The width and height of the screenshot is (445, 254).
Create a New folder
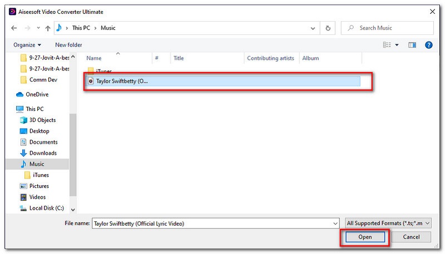pos(68,45)
